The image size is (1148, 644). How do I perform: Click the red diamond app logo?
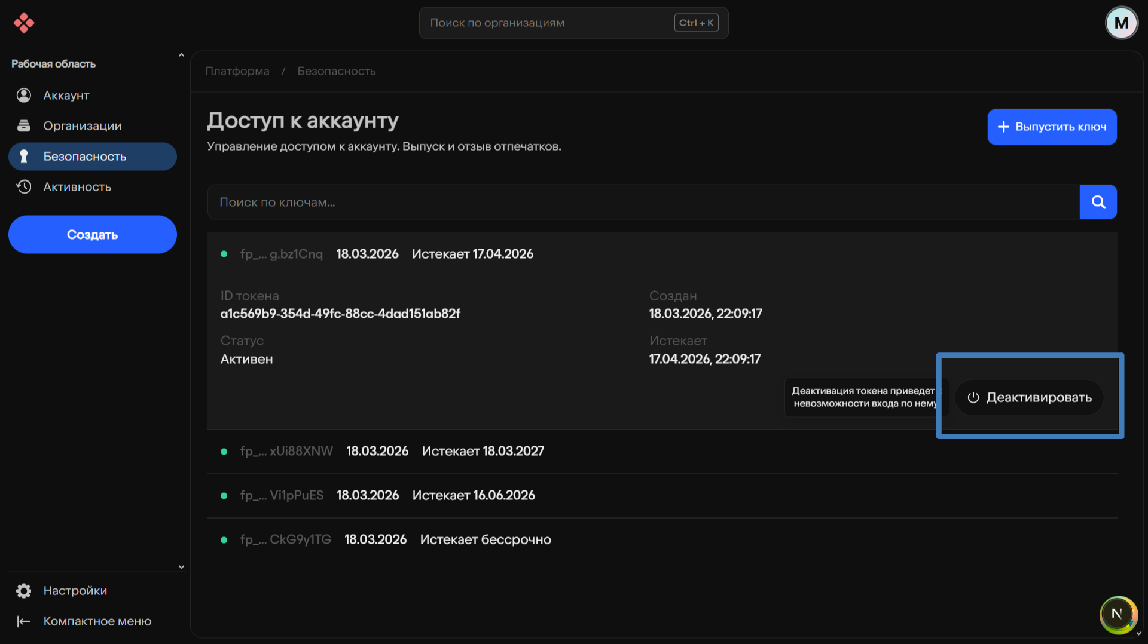(24, 23)
